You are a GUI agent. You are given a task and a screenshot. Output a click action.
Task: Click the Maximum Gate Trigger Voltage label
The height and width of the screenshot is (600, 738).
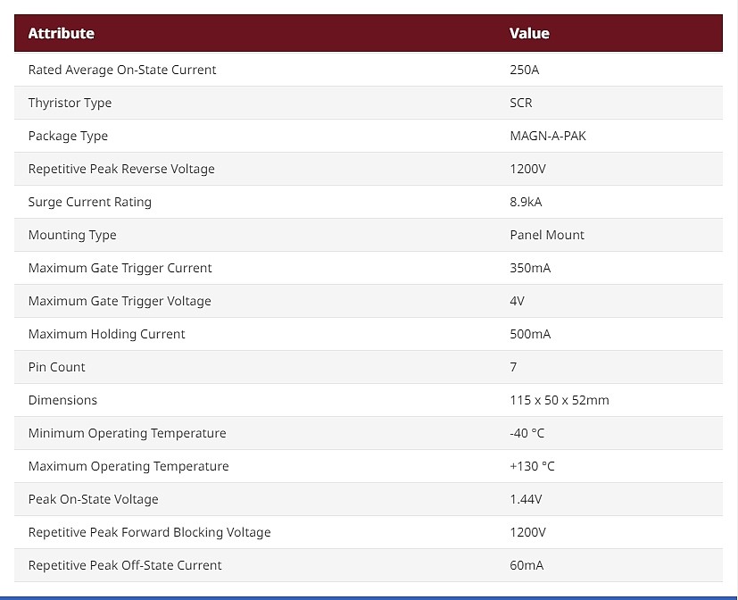[120, 301]
